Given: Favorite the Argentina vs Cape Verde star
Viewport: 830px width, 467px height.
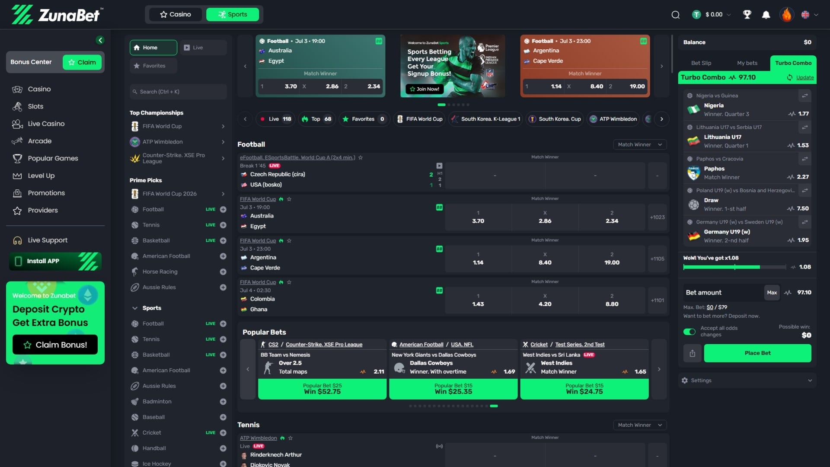Looking at the screenshot, I should tap(289, 241).
